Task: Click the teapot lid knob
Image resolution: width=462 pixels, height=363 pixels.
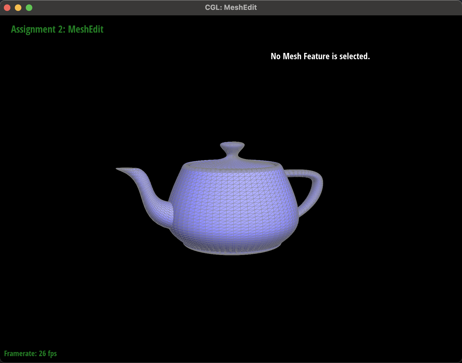Action: [x=232, y=146]
